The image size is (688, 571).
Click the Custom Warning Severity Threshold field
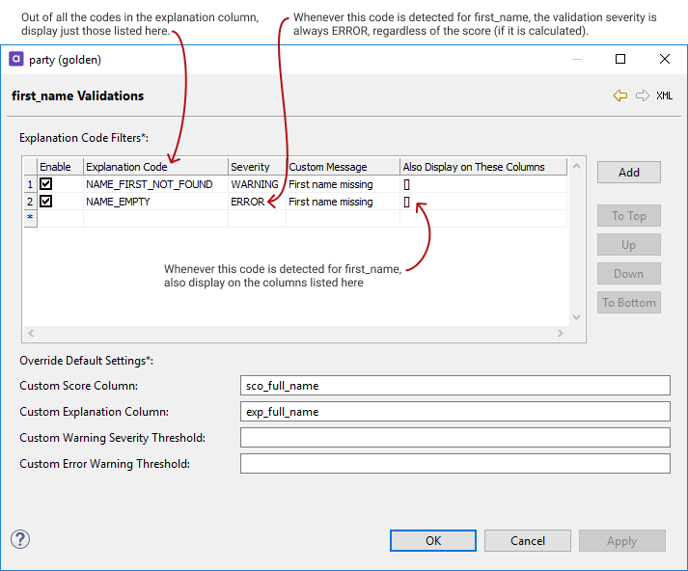454,438
